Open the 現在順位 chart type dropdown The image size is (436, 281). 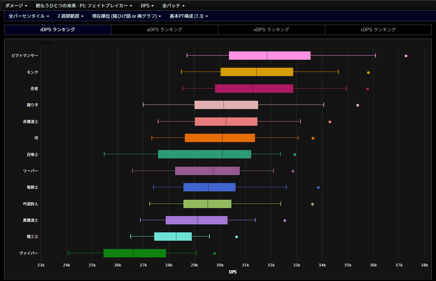point(126,16)
